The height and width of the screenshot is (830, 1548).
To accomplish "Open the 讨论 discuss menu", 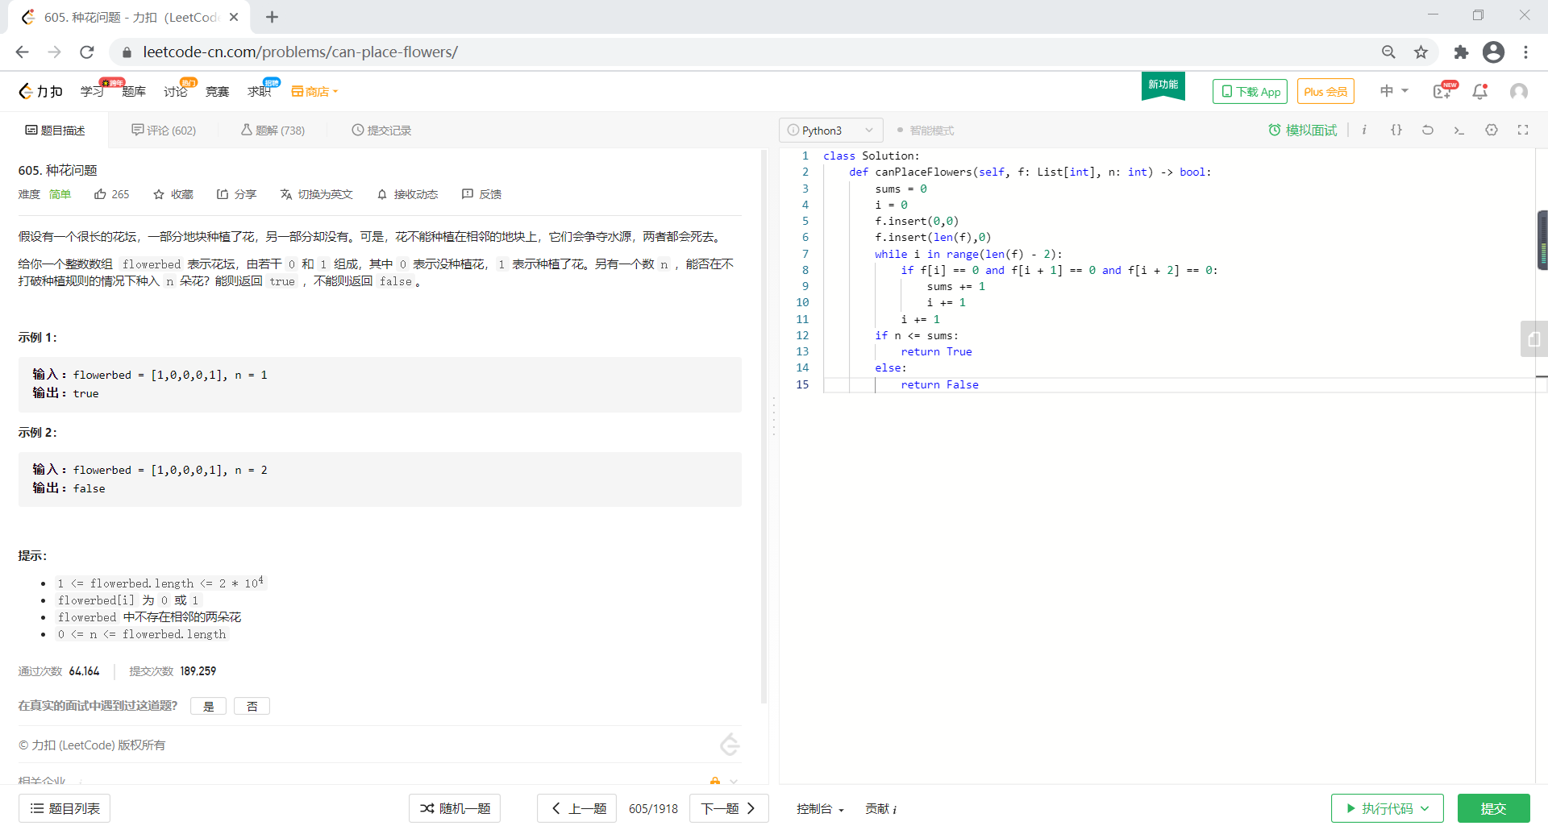I will point(176,92).
